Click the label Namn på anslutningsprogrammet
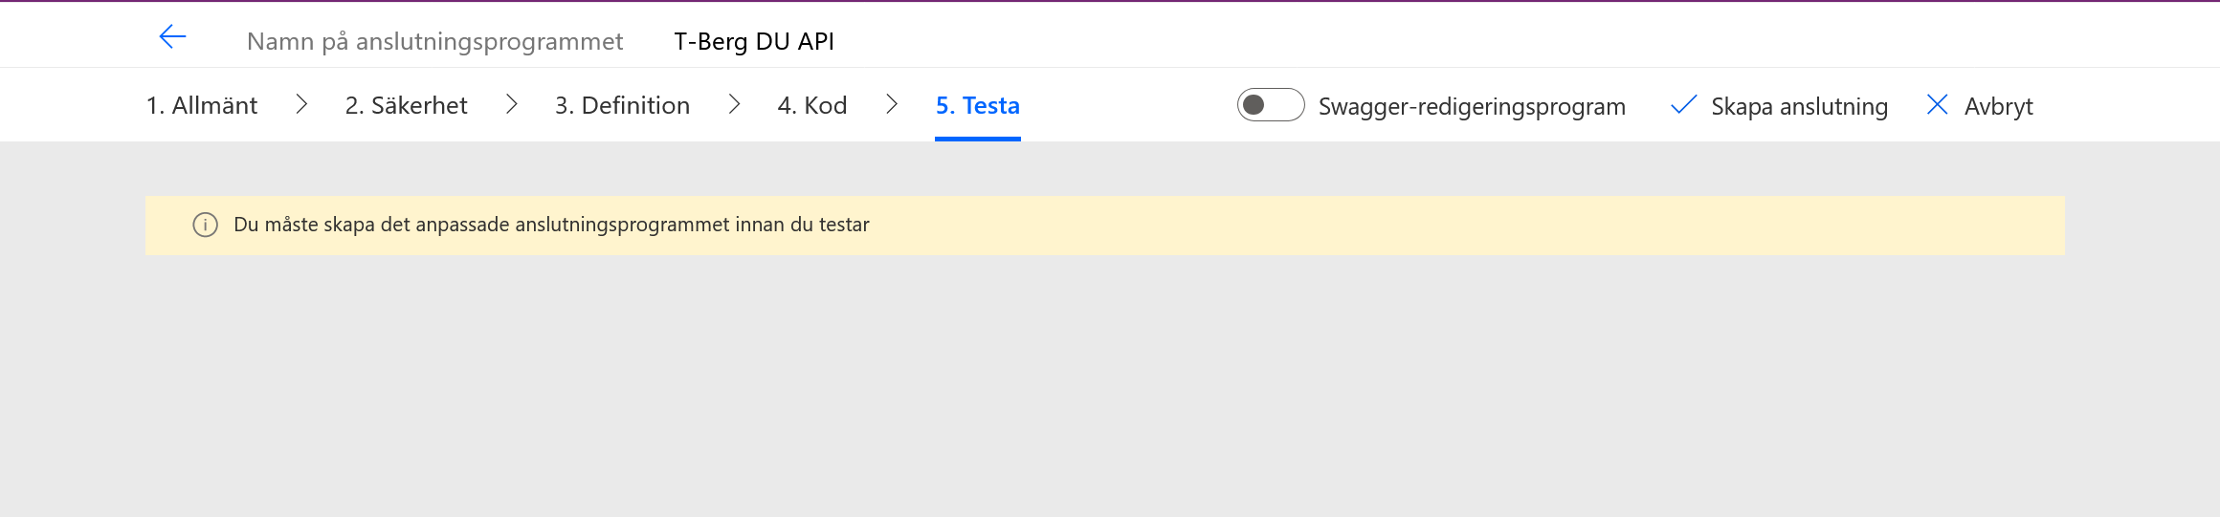This screenshot has width=2220, height=517. point(434,41)
